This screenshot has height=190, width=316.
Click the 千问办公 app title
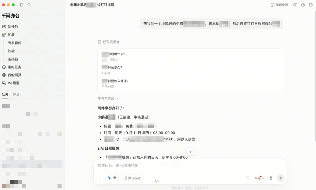(11, 16)
